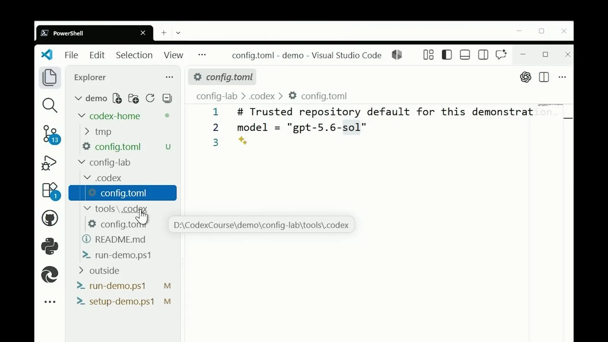This screenshot has width=608, height=342.
Task: Click config-lab in the breadcrumb
Action: (217, 96)
